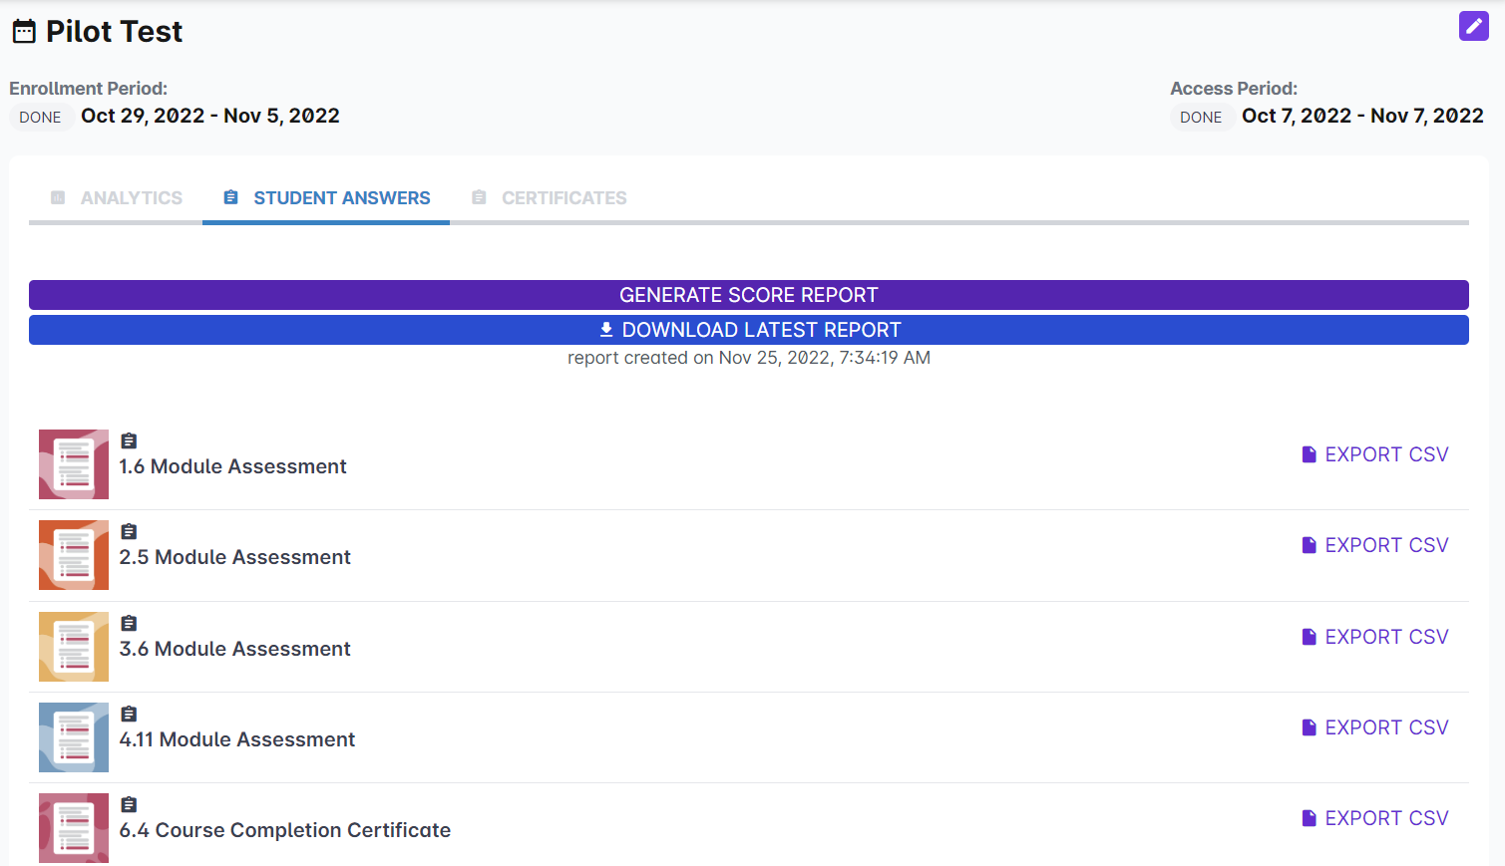Click the DONE badge under Enrollment Period
Viewport: 1505px width, 866px height.
(x=40, y=117)
